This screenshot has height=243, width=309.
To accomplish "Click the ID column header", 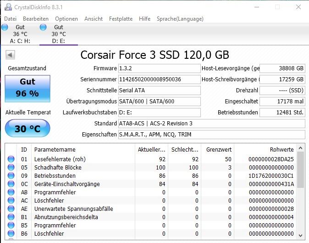I will click(x=24, y=149).
